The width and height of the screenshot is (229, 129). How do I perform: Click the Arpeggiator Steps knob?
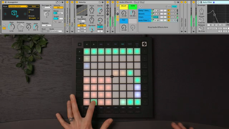[x=29, y=27]
